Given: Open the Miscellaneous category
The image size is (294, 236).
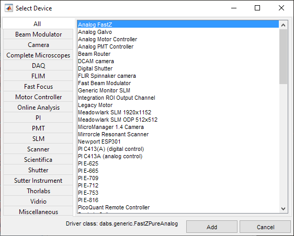Looking at the screenshot, I should (x=38, y=211).
